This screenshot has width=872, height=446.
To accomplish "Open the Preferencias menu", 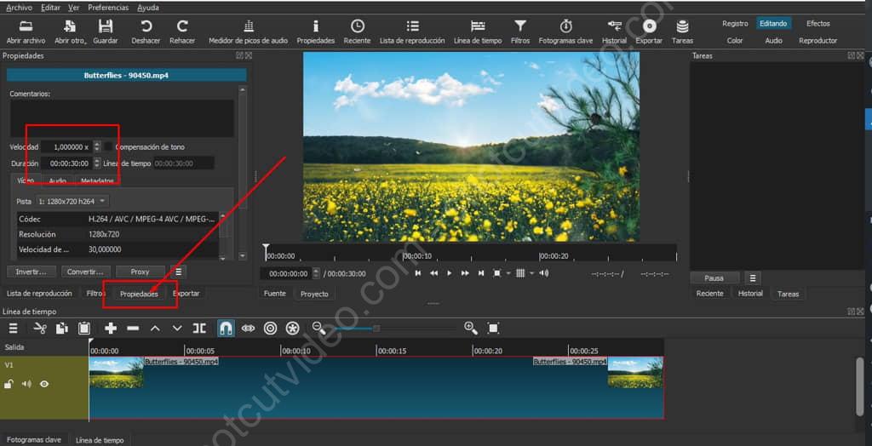I will coord(108,8).
